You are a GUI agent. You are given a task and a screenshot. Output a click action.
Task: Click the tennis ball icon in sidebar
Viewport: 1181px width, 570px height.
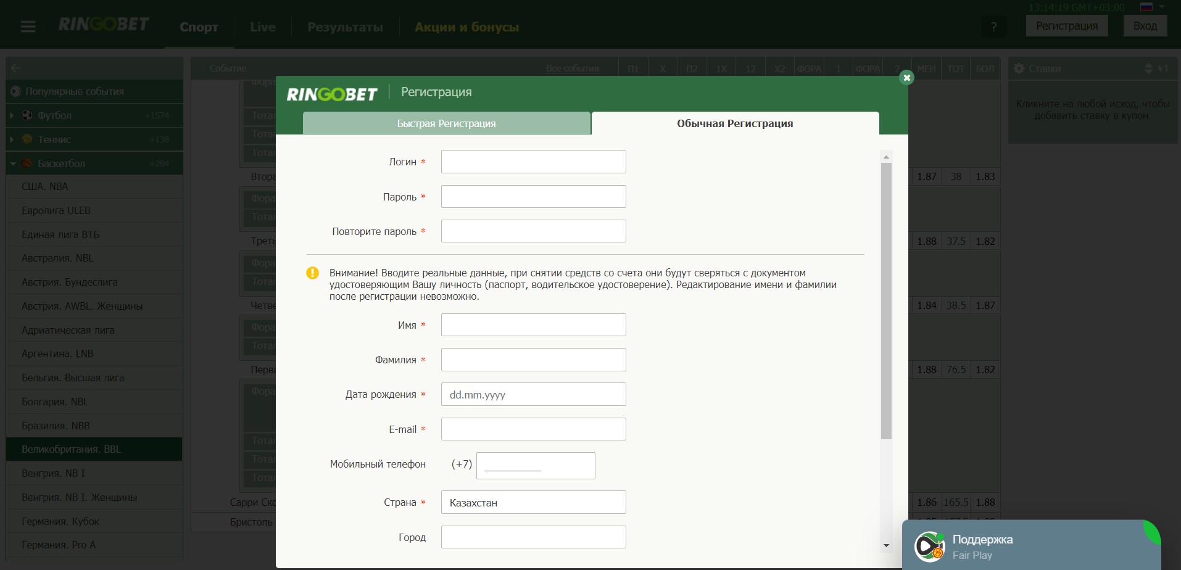[27, 139]
